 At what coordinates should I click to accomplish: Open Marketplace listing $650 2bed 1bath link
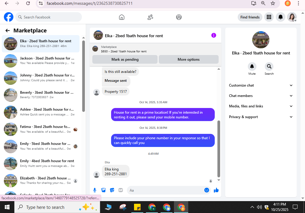(124, 51)
